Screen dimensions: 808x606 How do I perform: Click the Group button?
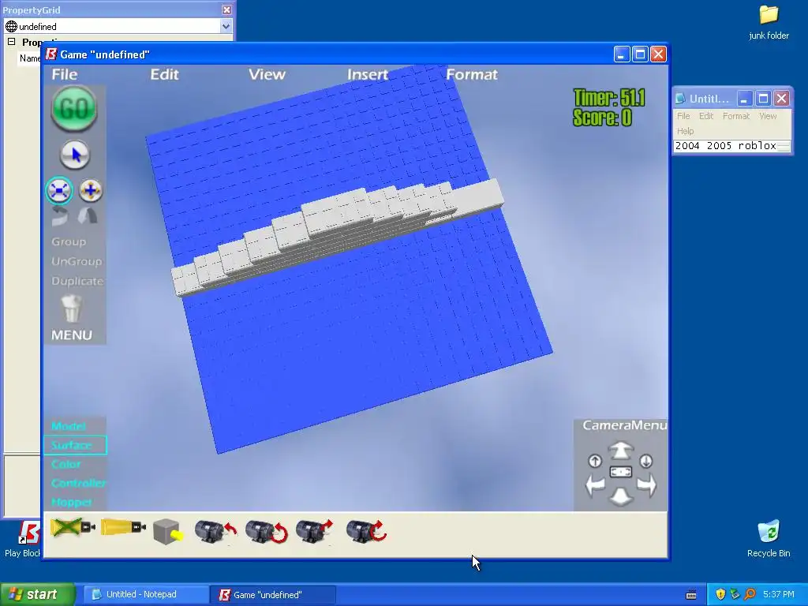[x=69, y=241]
